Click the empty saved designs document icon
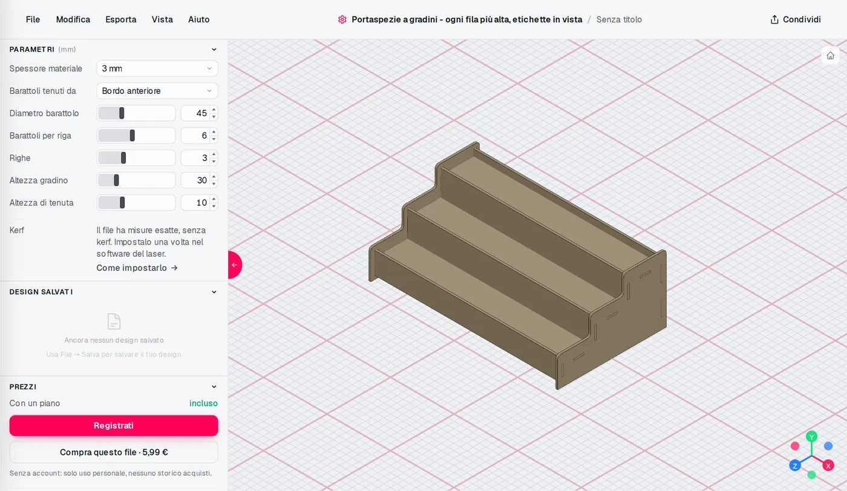Image resolution: width=847 pixels, height=491 pixels. tap(114, 321)
